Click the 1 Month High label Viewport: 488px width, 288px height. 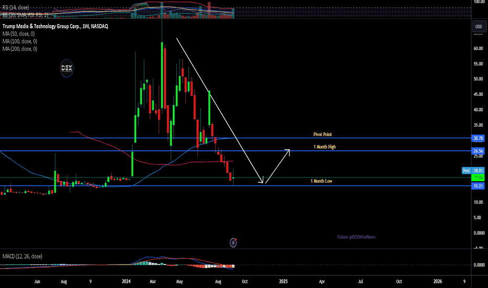325,147
